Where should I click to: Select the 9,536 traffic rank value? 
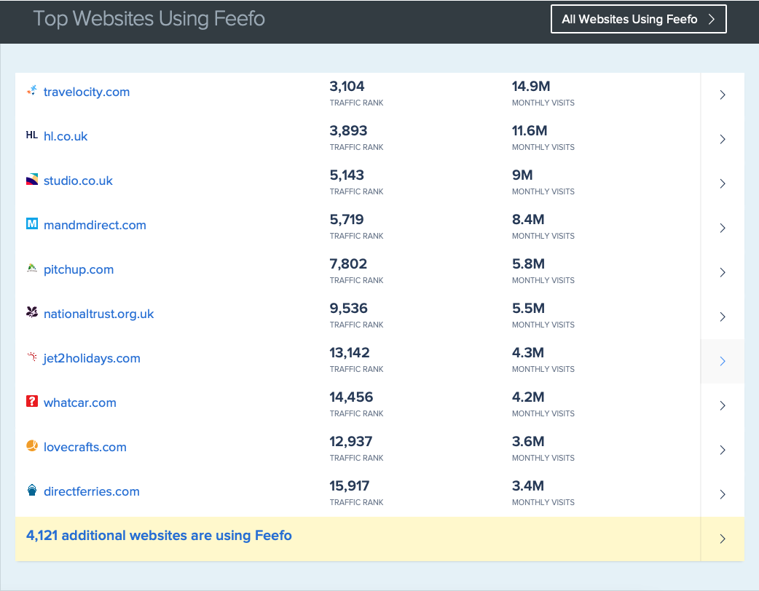click(x=348, y=309)
